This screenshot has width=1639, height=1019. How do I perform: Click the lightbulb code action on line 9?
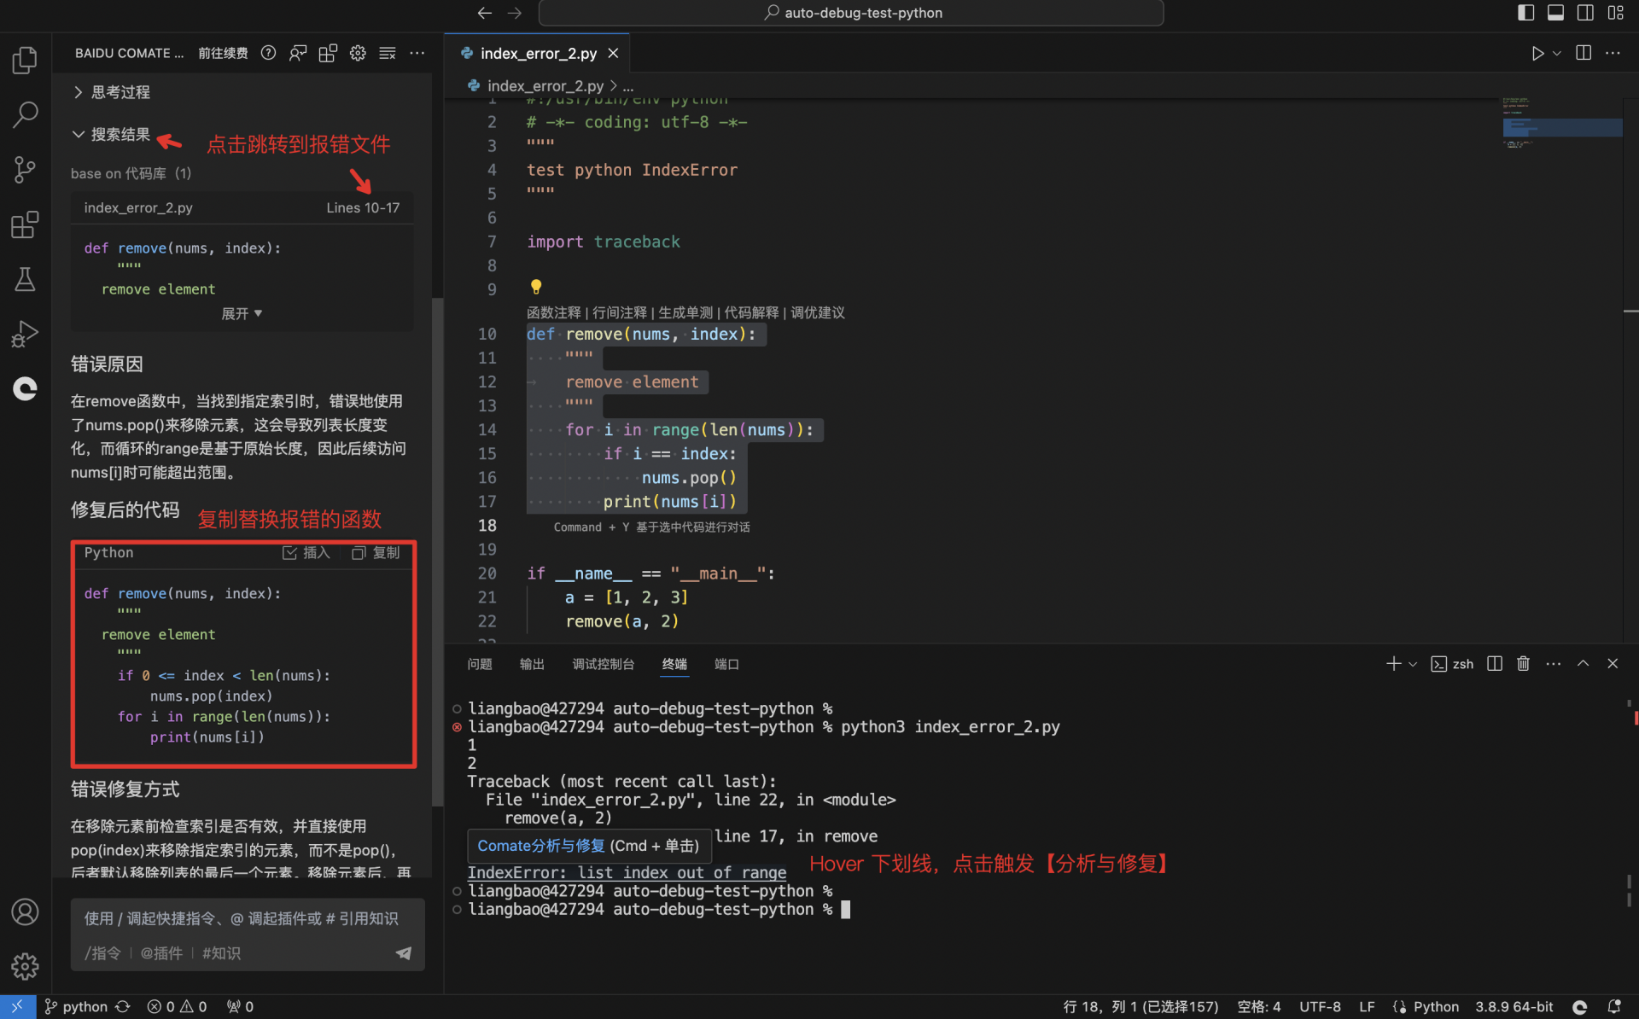536,287
